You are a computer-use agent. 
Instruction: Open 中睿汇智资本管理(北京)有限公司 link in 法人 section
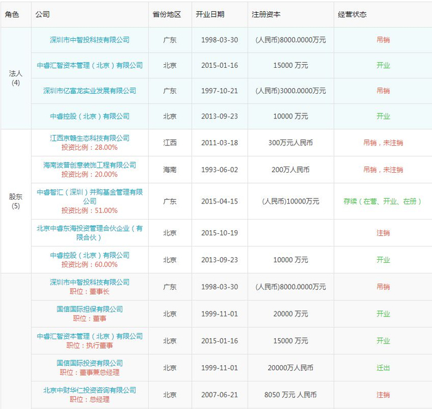pyautogui.click(x=89, y=65)
